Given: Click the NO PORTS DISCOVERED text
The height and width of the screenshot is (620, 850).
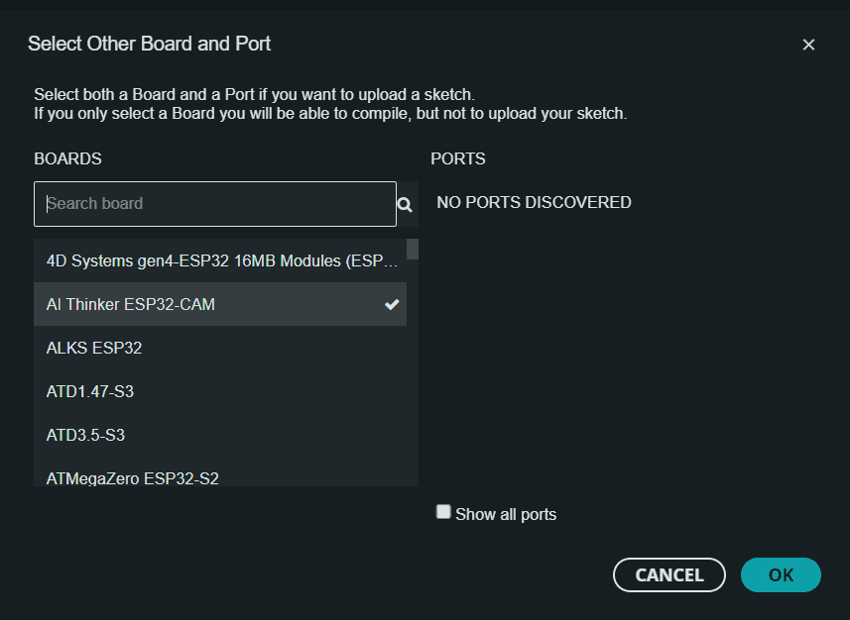Looking at the screenshot, I should 533,202.
